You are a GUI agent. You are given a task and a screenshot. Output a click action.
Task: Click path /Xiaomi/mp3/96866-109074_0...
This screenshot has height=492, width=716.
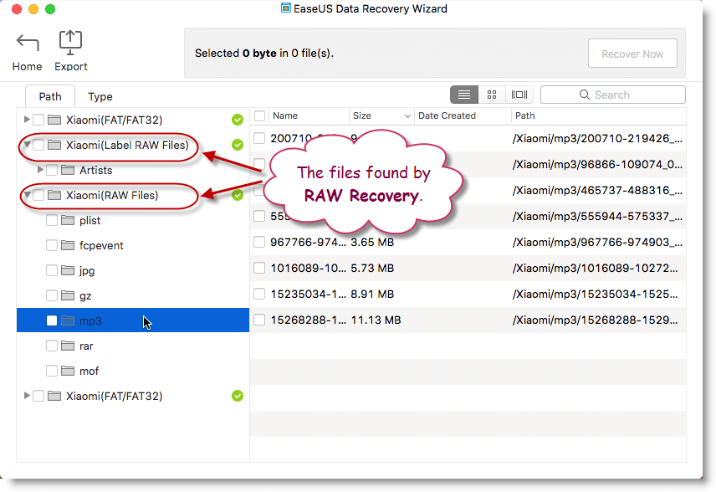pyautogui.click(x=598, y=165)
